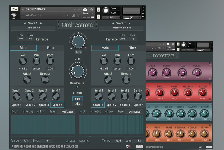Viewport: 224px width, 150px height.
Task: Go to next WindFronted snapshot arrow
Action: tap(68, 15)
